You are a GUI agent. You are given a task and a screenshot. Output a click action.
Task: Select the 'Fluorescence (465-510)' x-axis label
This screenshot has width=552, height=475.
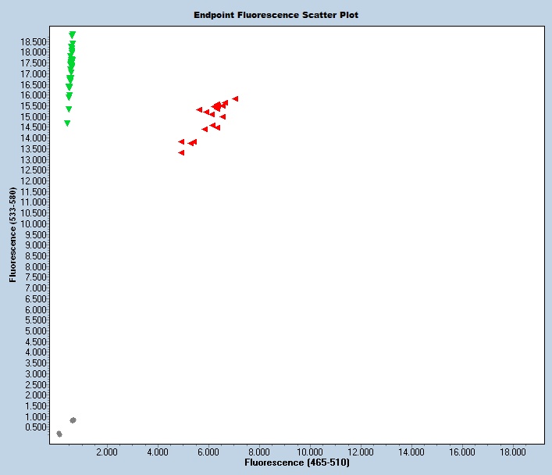[297, 463]
